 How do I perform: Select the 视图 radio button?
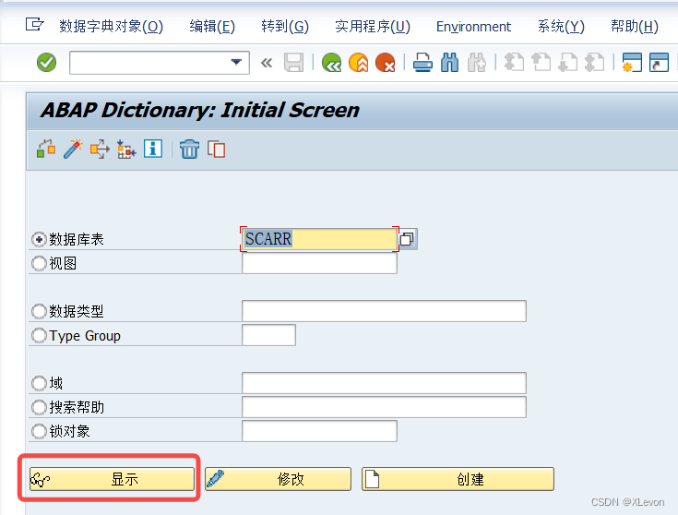click(x=39, y=263)
